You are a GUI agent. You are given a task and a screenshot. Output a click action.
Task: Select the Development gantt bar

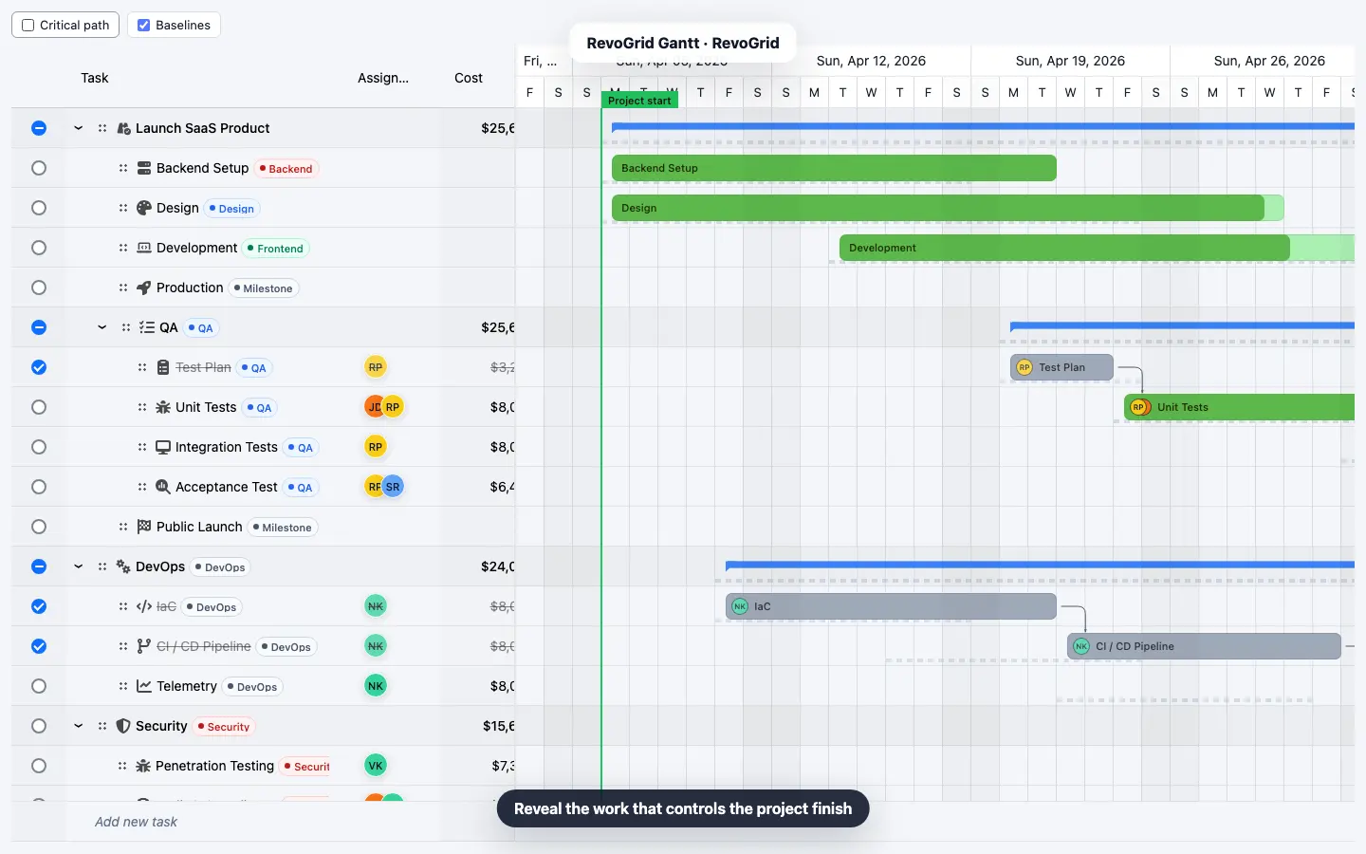(x=1097, y=248)
